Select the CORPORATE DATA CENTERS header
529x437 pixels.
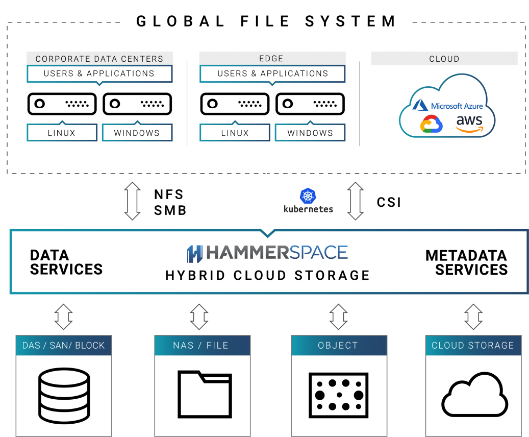[99, 58]
